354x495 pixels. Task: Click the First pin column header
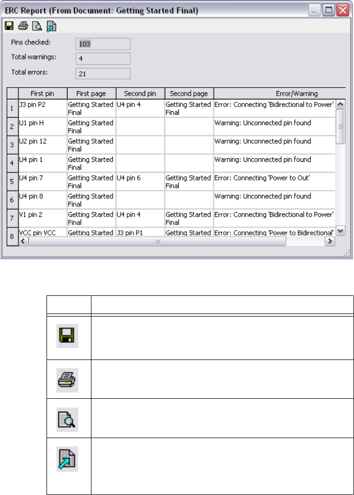(x=43, y=94)
